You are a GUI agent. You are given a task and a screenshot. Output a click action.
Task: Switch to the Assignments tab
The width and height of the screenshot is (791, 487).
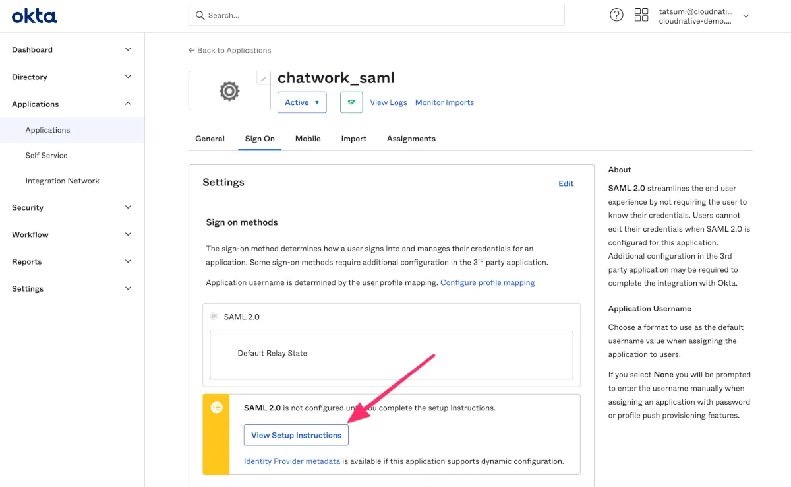(411, 139)
